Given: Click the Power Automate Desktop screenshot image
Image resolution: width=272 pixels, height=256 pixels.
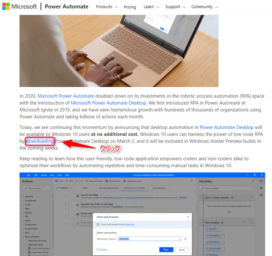Looking at the screenshot, I should (142, 214).
